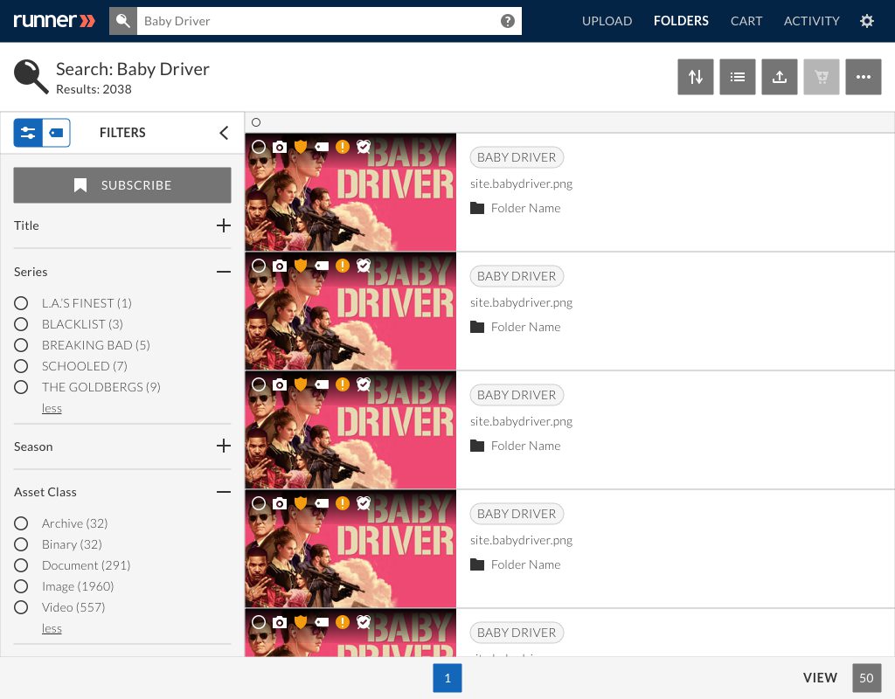Click tag icon on first Baby Driver result
This screenshot has width=895, height=699.
click(x=322, y=147)
